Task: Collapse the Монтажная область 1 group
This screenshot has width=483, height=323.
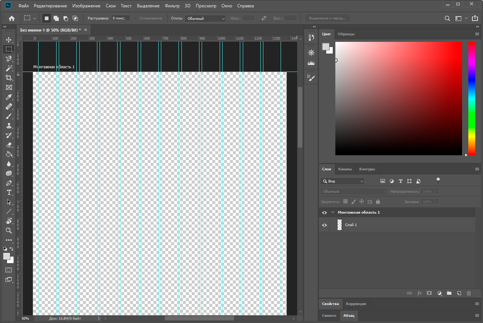Action: (333, 213)
